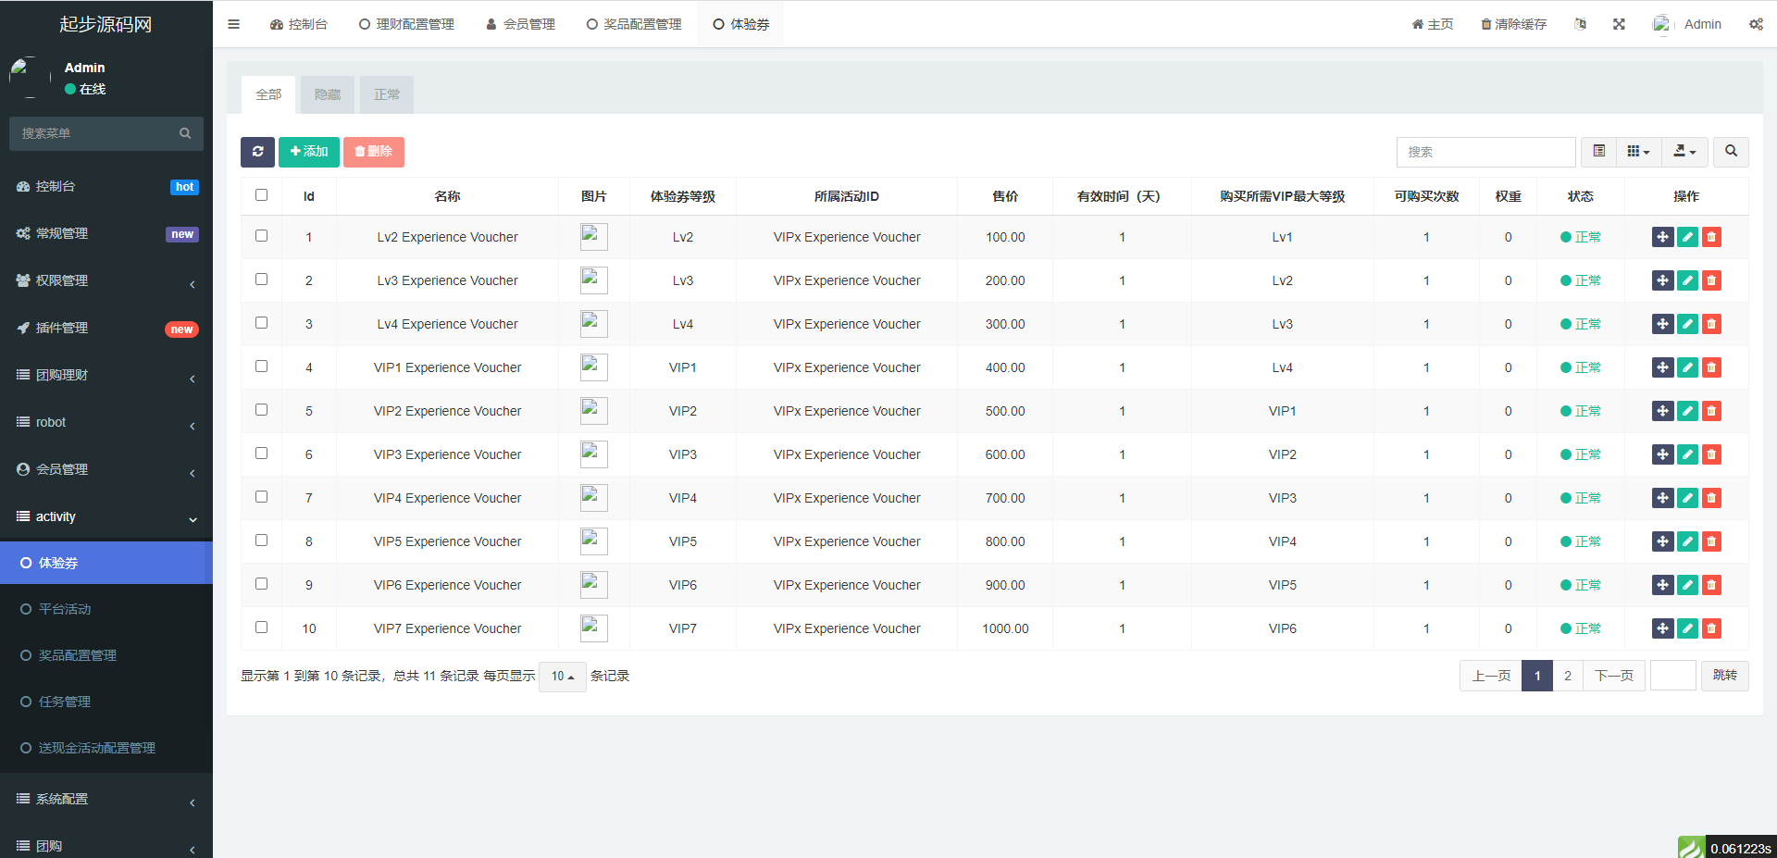
Task: Check the select-all checkbox in table header
Action: [261, 195]
